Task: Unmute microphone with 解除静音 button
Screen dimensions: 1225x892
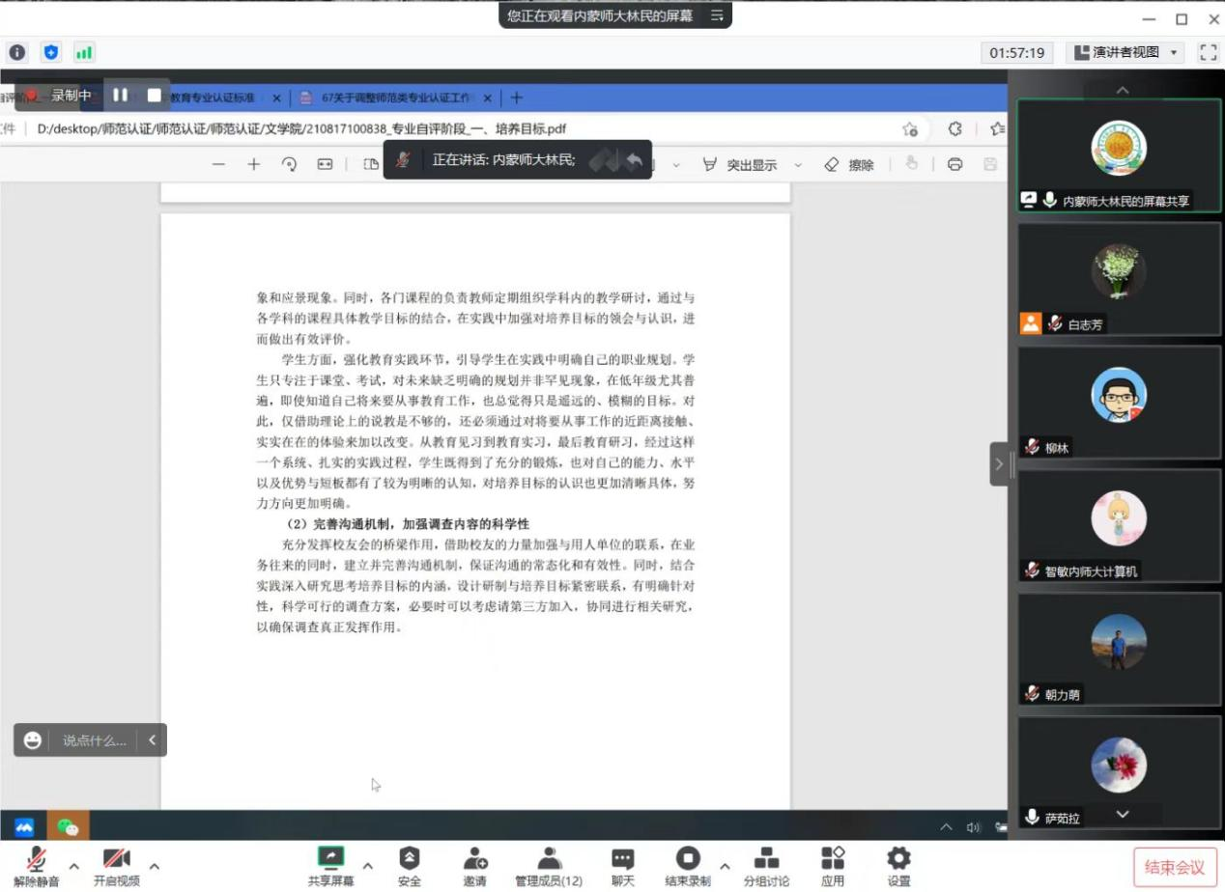Action: [x=36, y=866]
